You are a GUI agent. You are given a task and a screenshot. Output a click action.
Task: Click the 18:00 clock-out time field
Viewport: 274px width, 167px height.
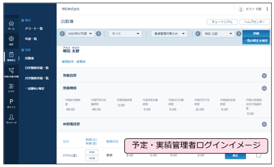(x=92, y=158)
